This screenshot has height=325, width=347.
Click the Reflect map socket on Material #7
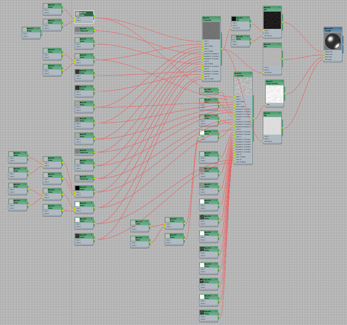tap(324, 54)
